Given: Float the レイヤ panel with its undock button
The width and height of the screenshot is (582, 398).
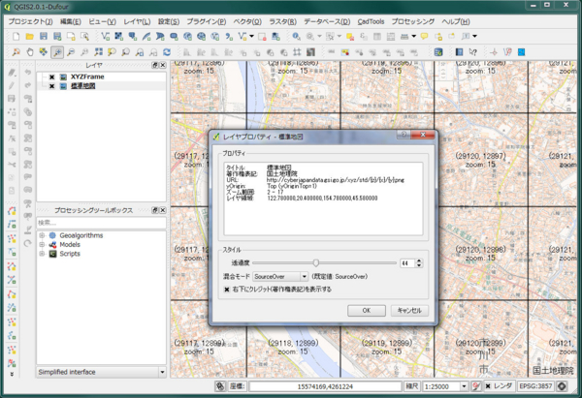Looking at the screenshot, I should pos(155,65).
